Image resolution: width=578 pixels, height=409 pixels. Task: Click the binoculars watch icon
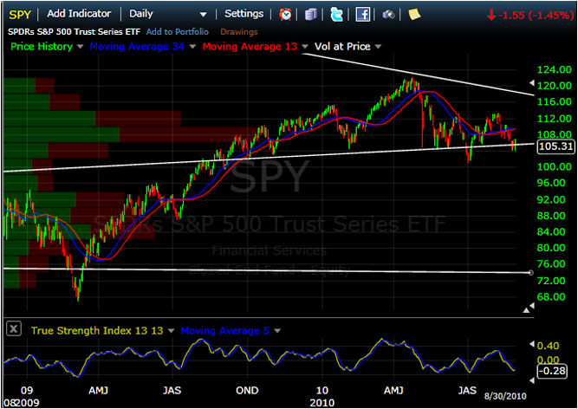(x=389, y=14)
